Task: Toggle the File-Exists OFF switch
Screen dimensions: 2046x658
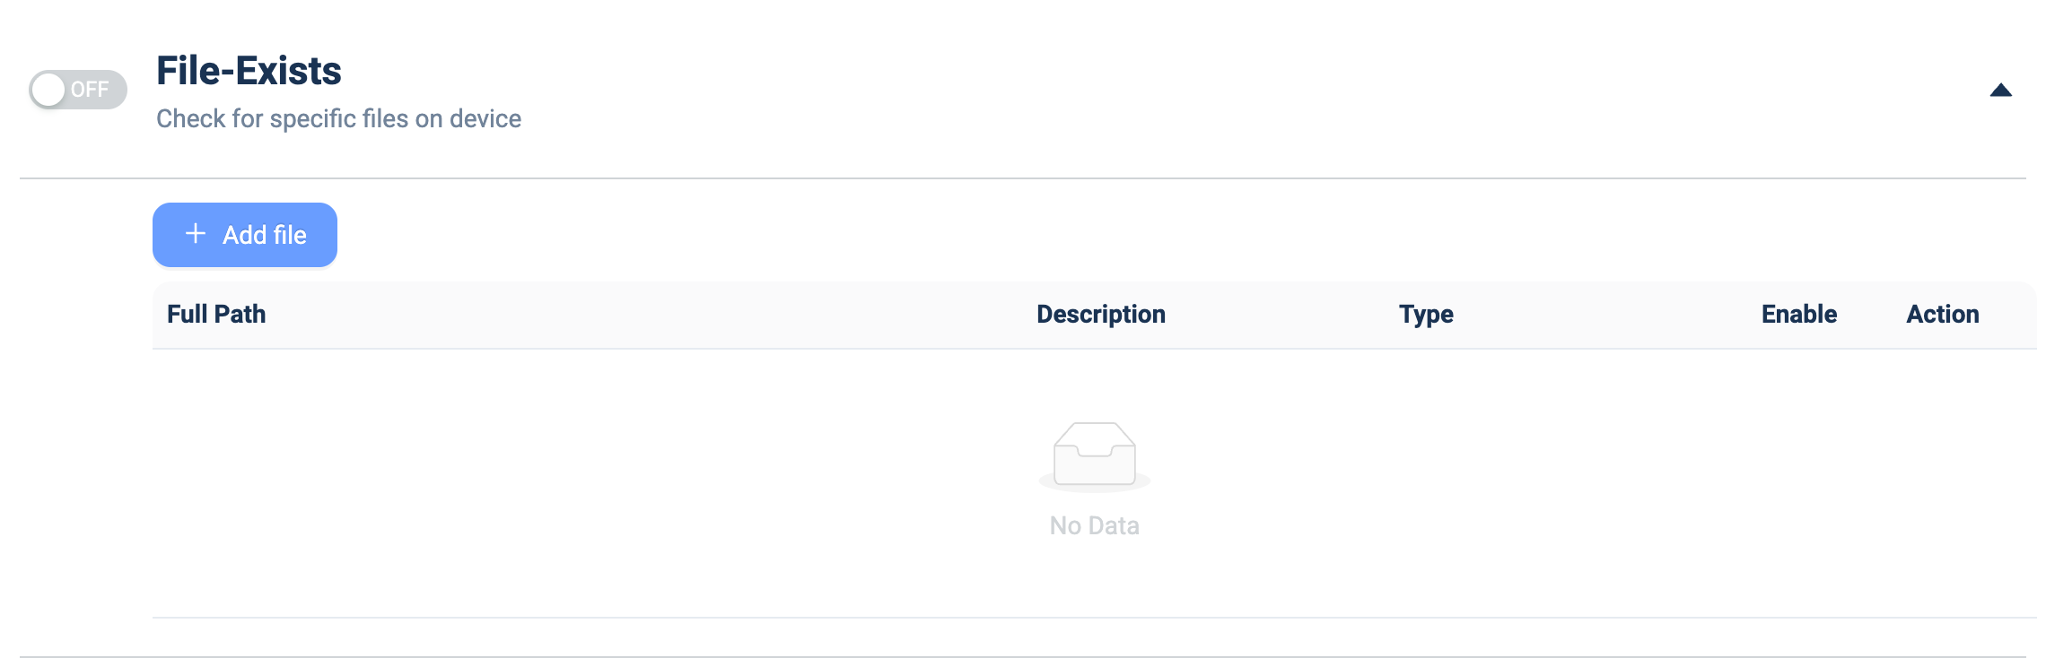Action: tap(78, 90)
